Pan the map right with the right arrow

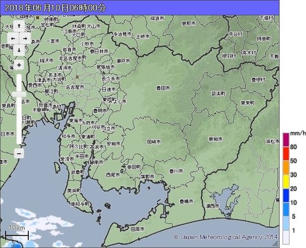[x=25, y=38]
